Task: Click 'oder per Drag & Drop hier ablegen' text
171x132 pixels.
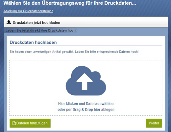Action: point(86,110)
